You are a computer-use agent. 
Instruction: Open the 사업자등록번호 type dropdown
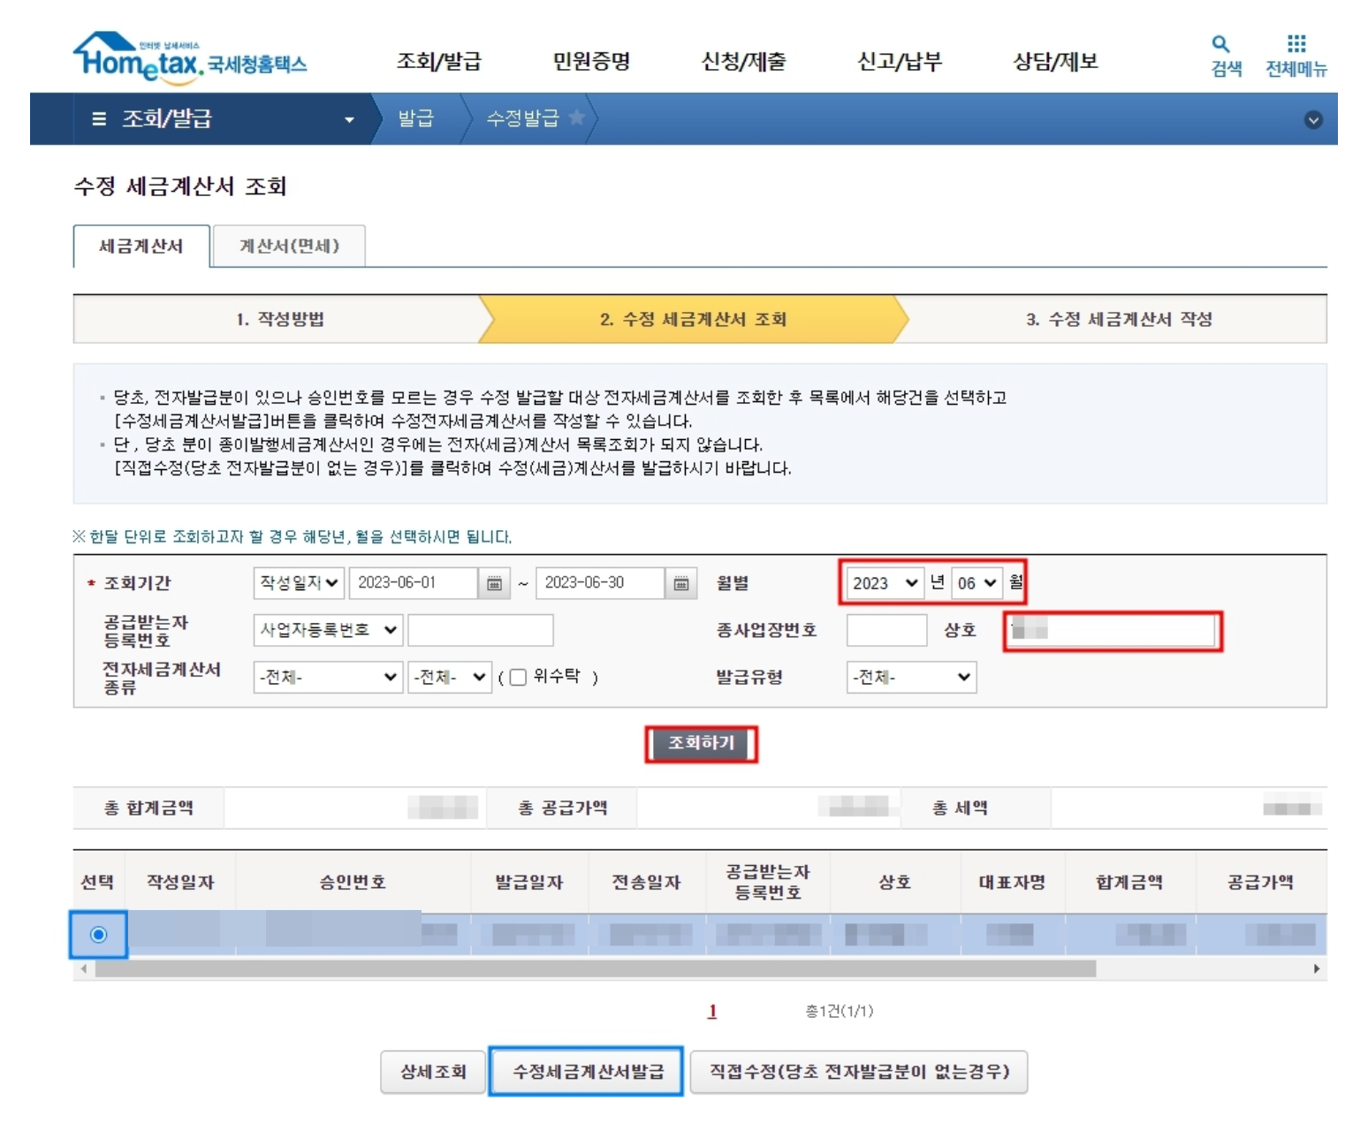pyautogui.click(x=327, y=630)
